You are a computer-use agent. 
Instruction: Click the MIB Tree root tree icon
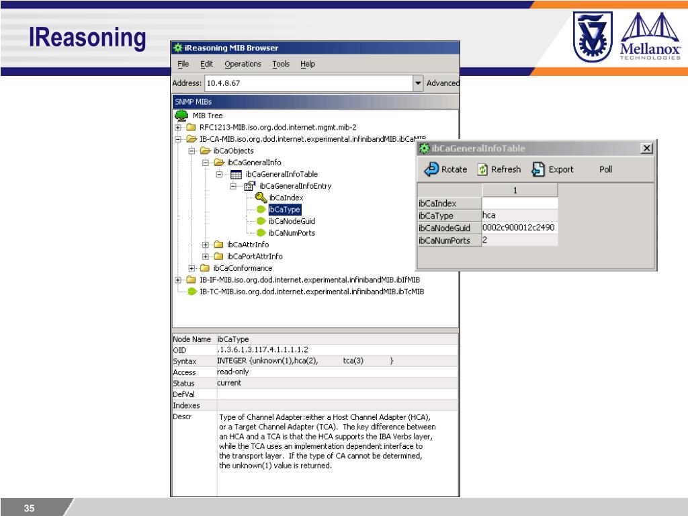[181, 116]
